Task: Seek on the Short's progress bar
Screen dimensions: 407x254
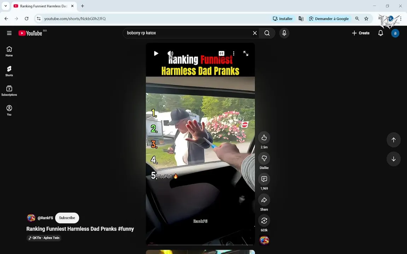Action: (200, 244)
